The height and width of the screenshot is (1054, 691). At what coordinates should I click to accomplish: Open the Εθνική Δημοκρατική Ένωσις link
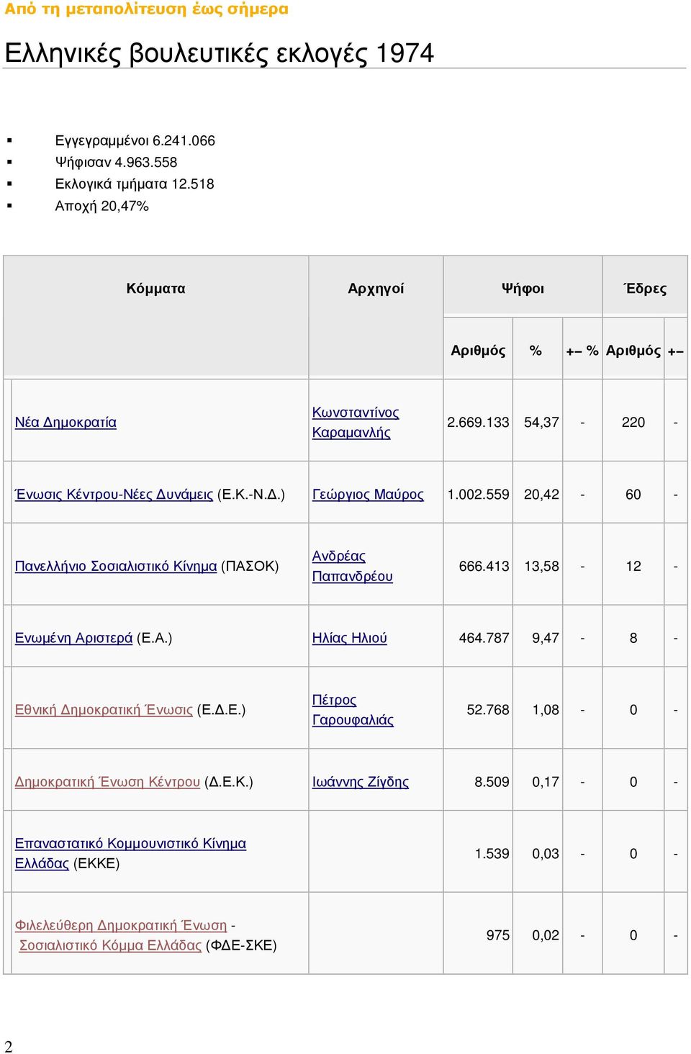[x=104, y=711]
